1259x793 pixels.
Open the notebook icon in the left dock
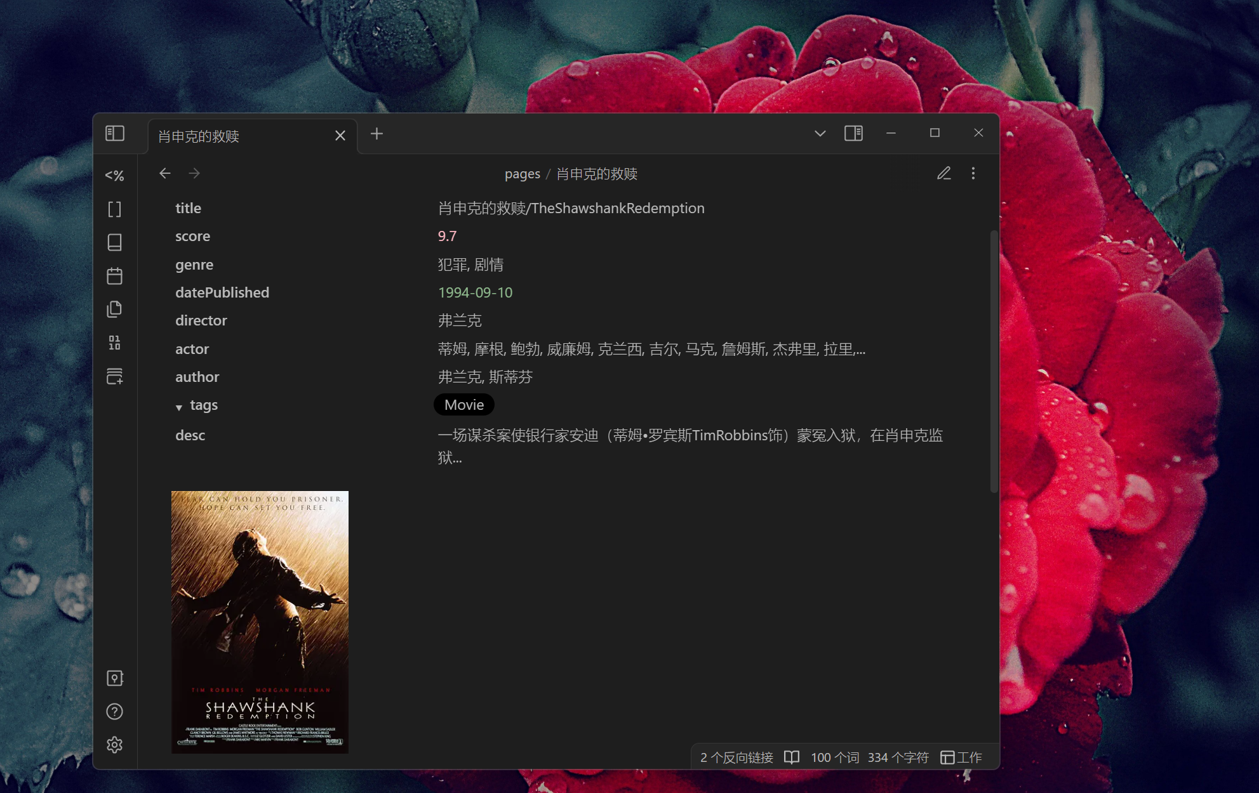coord(115,242)
